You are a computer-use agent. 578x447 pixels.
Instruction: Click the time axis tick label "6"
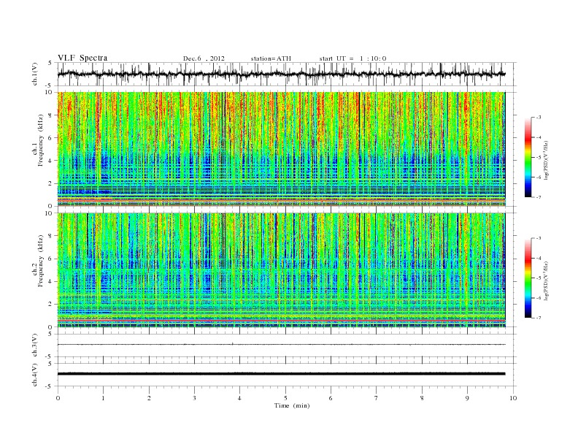point(331,398)
